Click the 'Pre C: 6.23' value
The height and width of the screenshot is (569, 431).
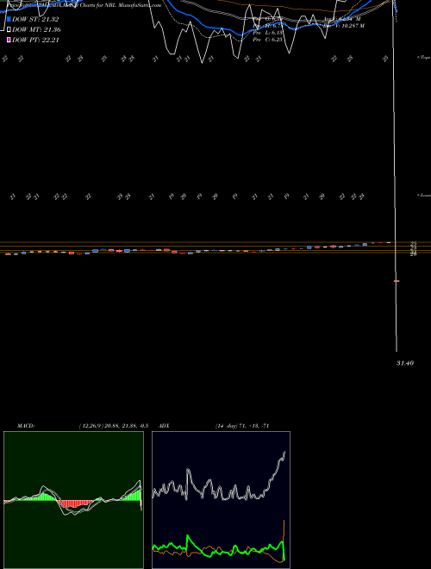coord(267,40)
